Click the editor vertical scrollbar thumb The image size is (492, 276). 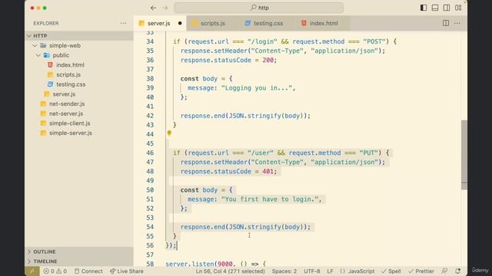(x=464, y=155)
